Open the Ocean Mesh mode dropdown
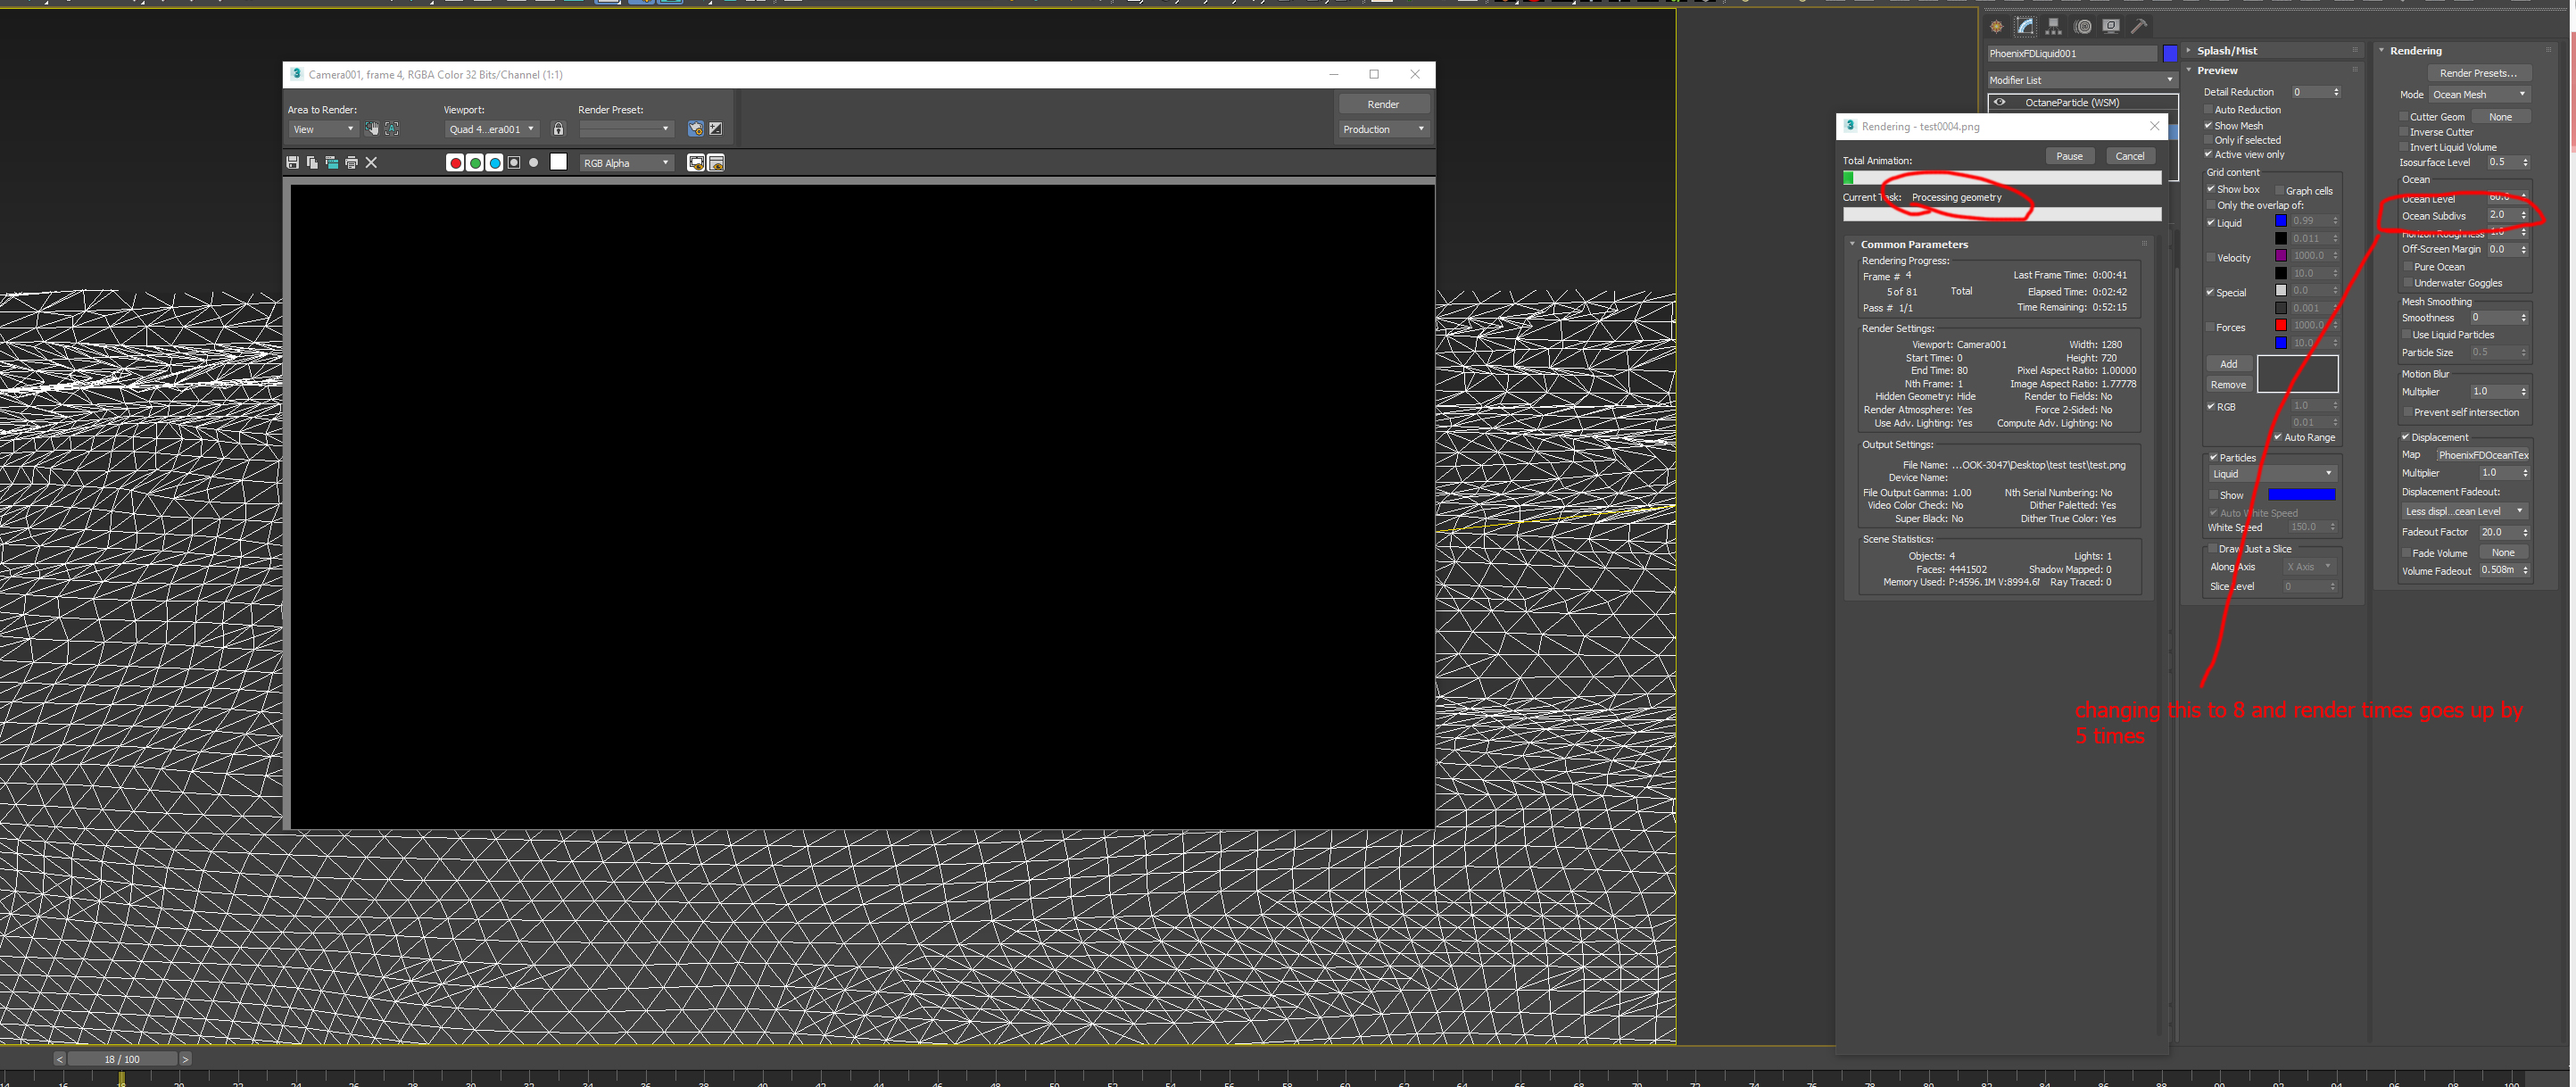Viewport: 2576px width, 1087px height. pos(2478,95)
